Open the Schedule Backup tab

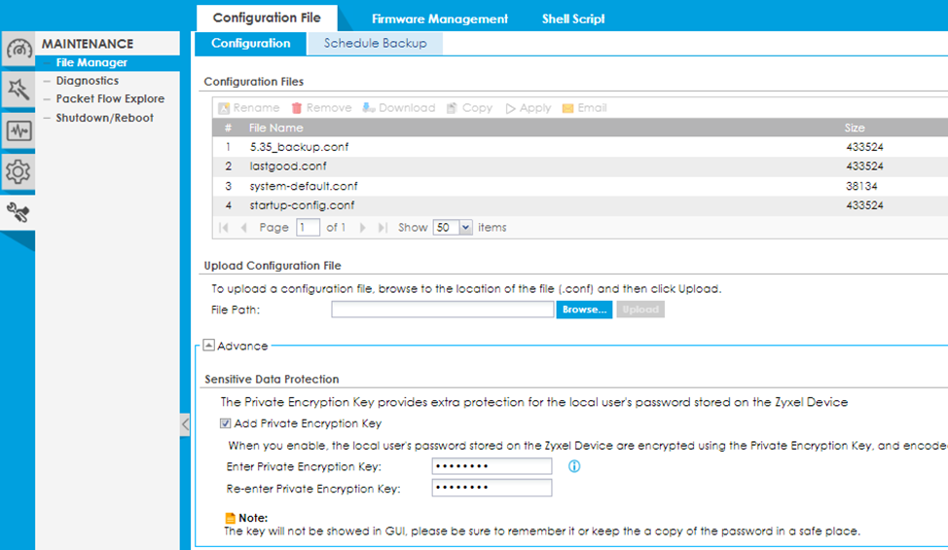pyautogui.click(x=375, y=44)
